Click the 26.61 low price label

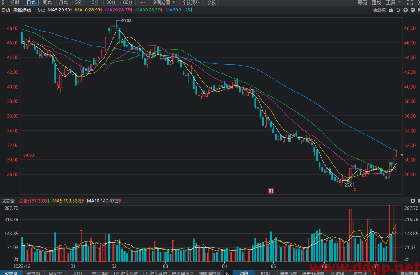(x=349, y=185)
